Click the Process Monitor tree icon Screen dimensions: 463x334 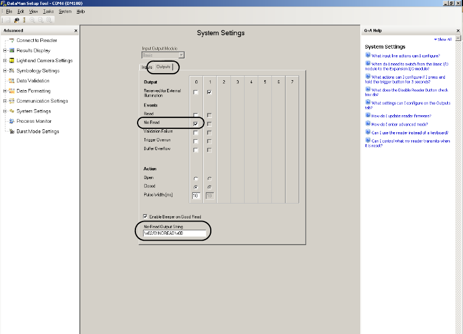[12, 121]
